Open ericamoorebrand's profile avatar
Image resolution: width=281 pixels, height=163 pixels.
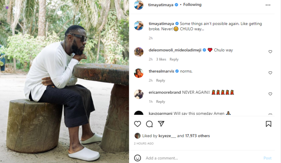tap(139, 94)
